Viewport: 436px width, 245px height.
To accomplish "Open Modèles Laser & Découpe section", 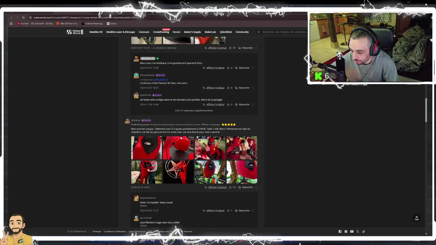I will click(121, 32).
